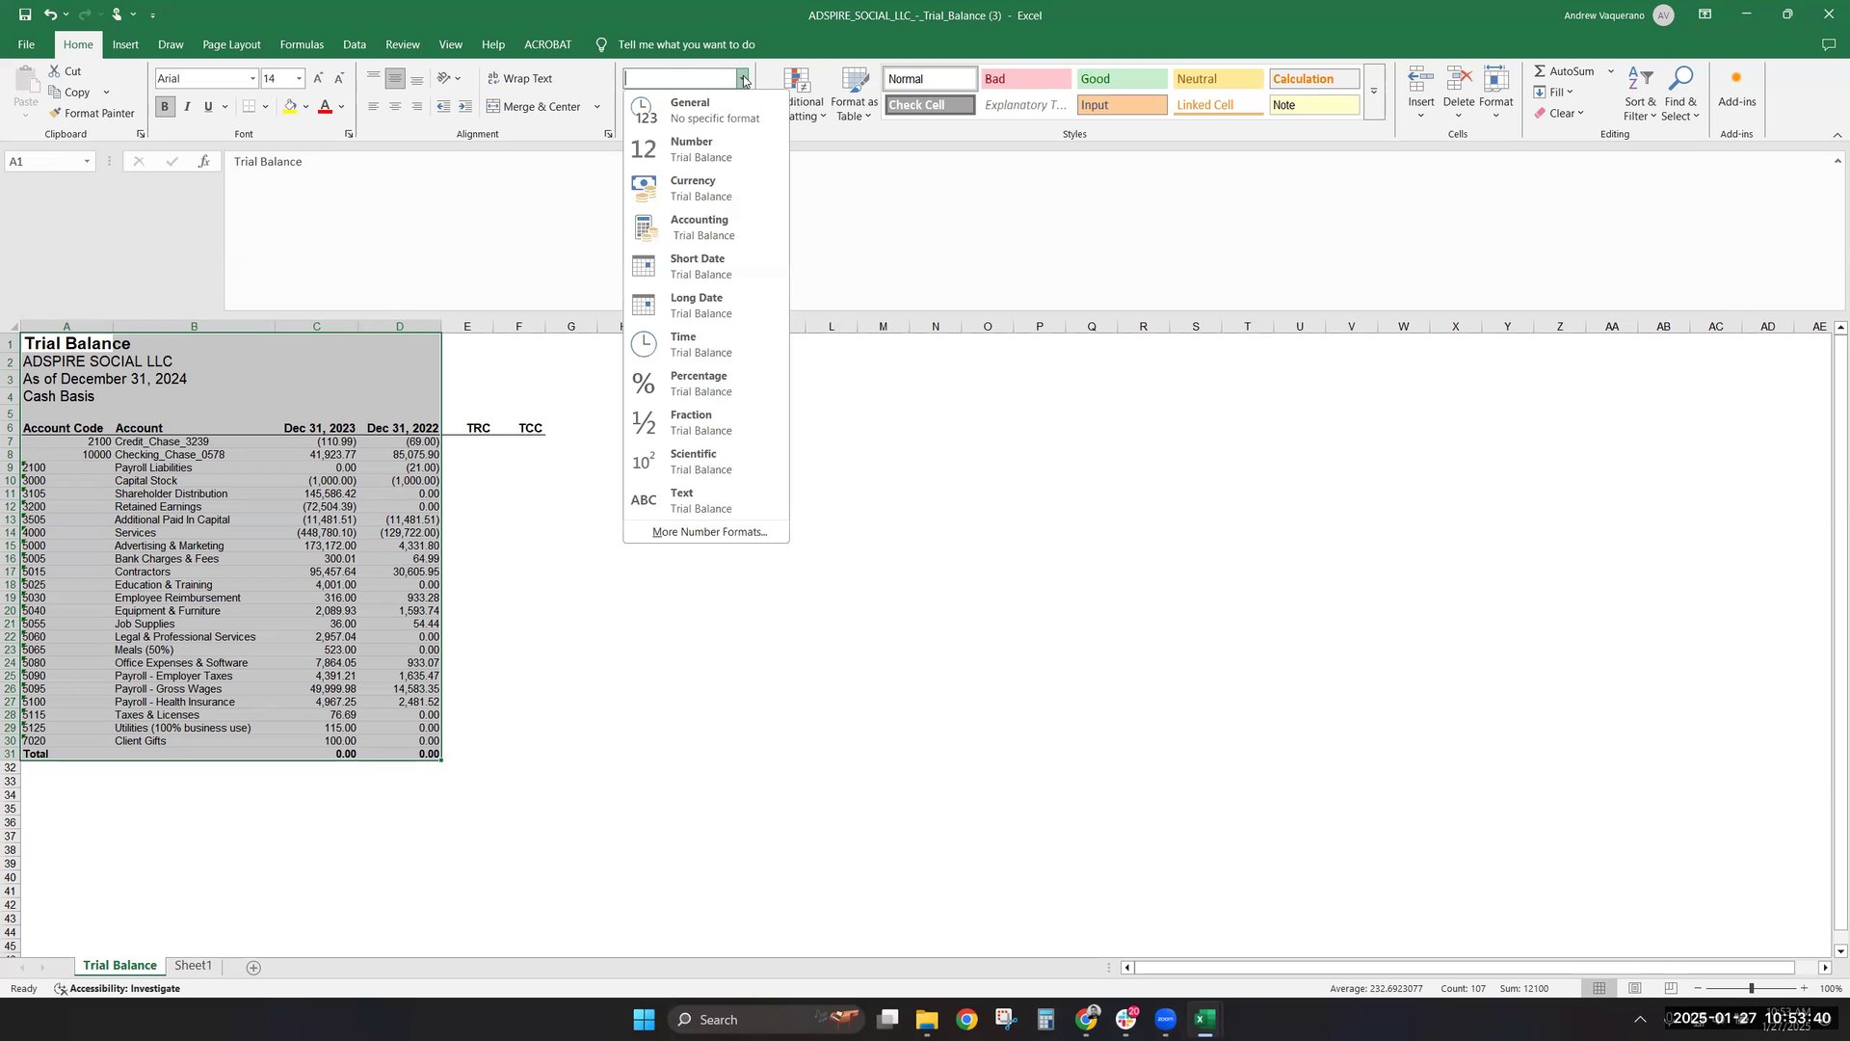Increase font size with the larger A icon

click(318, 78)
